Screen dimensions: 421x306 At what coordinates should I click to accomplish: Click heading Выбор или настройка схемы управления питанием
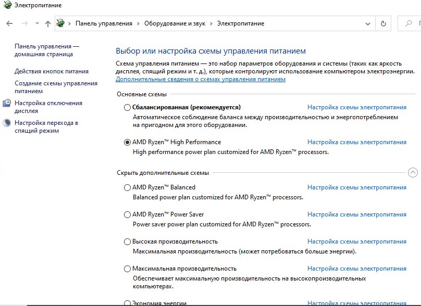(211, 51)
